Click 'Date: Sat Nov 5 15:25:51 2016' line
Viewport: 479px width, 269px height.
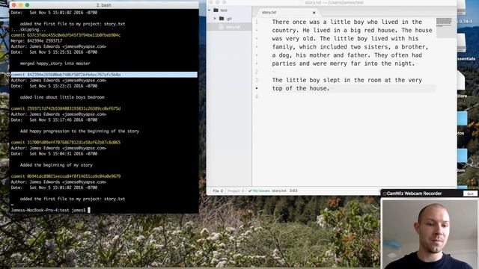point(54,52)
